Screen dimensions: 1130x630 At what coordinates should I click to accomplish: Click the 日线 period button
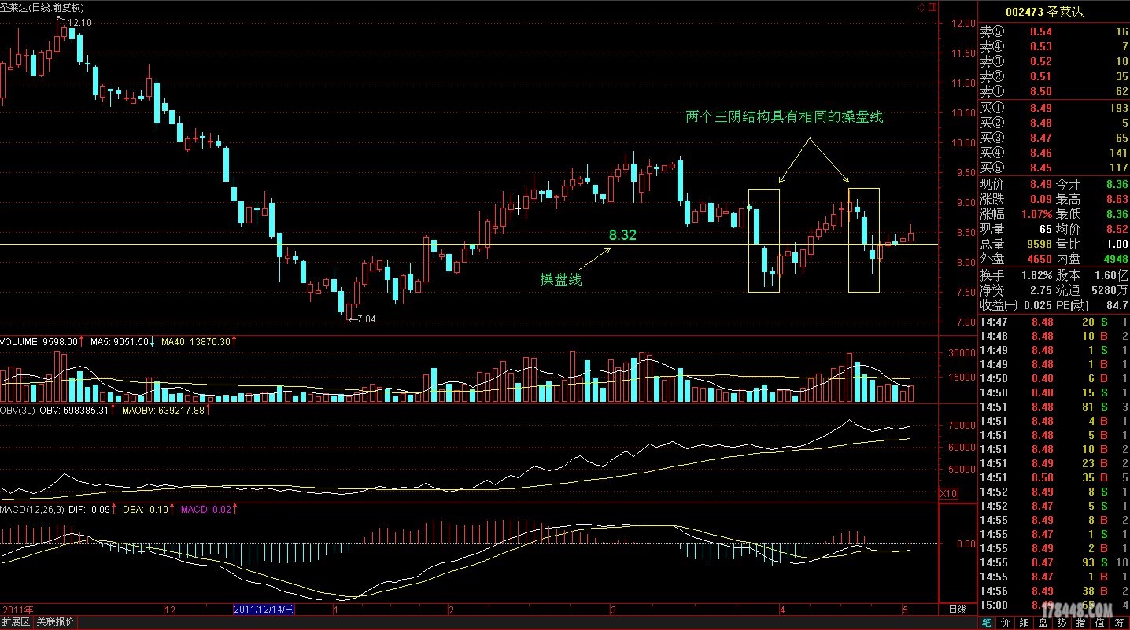(x=957, y=610)
